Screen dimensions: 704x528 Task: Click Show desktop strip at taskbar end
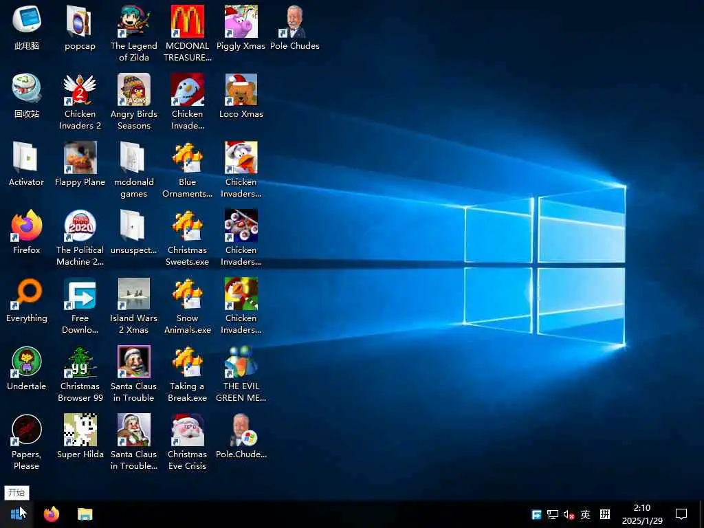coord(701,514)
